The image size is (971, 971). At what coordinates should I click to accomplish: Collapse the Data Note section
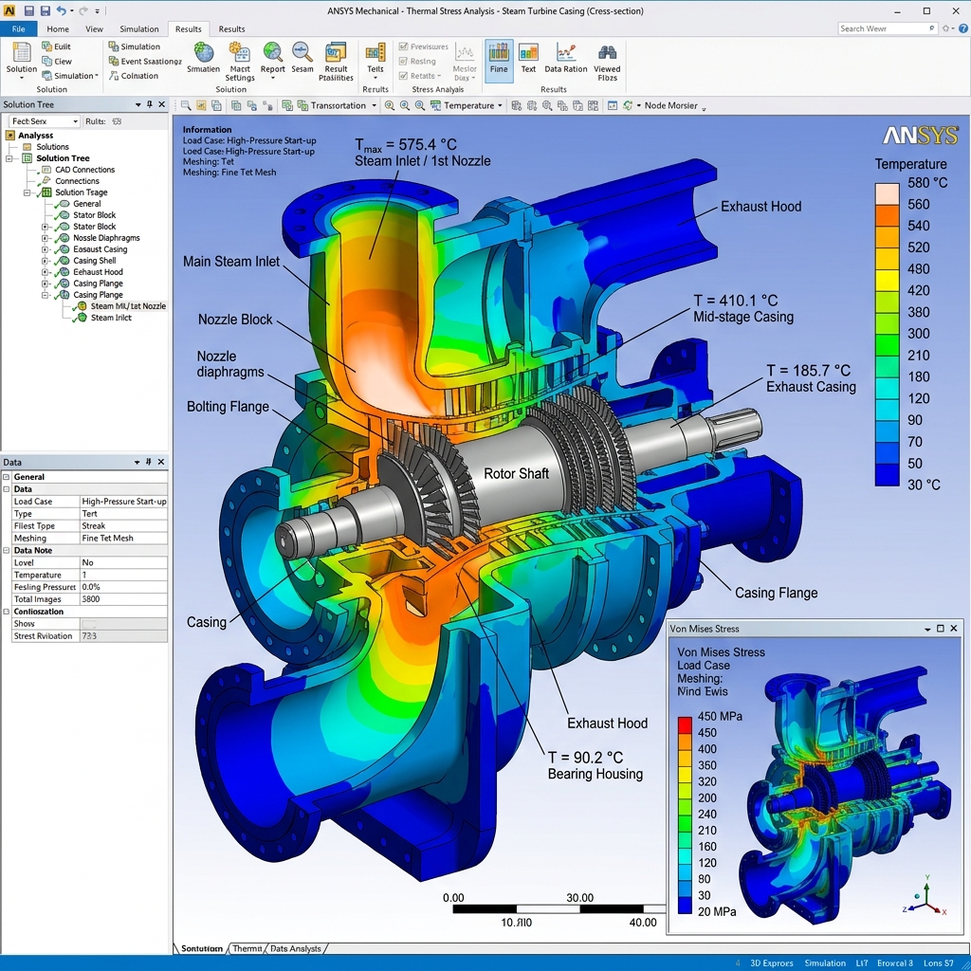7,551
